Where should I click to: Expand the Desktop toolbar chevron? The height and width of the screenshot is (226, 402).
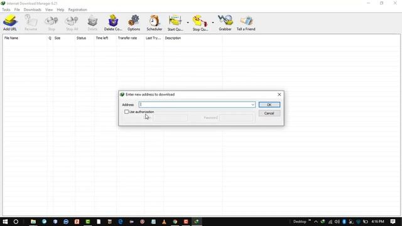(310, 220)
